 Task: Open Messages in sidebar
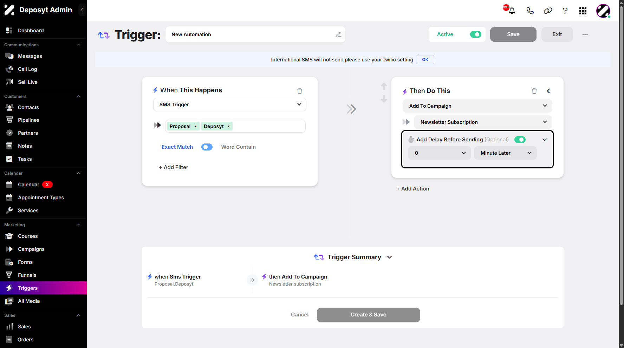click(43, 56)
